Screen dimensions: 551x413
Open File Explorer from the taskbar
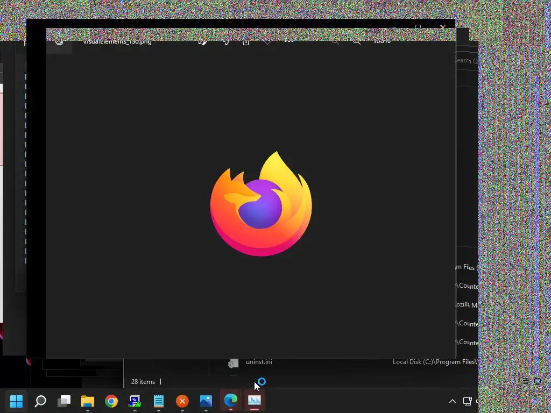tap(88, 401)
